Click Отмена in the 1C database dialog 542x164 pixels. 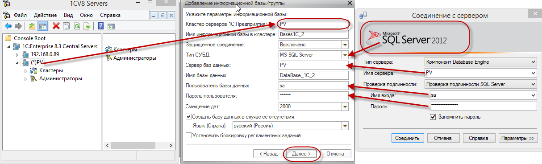pyautogui.click(x=335, y=154)
